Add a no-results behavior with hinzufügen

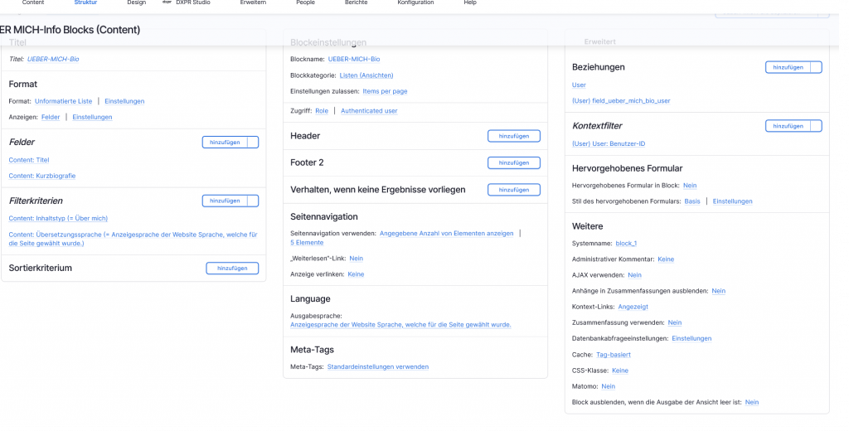(514, 190)
